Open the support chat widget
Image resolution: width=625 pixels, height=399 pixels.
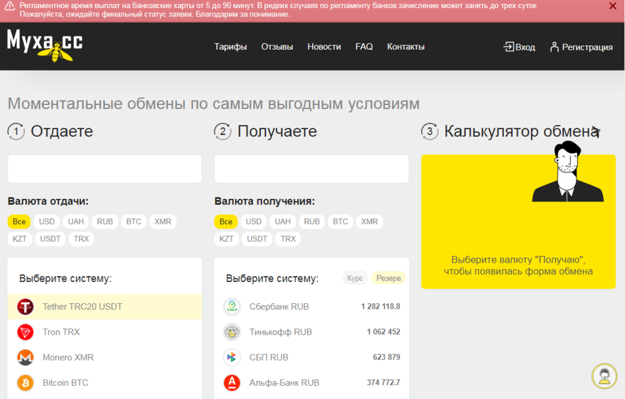[604, 376]
